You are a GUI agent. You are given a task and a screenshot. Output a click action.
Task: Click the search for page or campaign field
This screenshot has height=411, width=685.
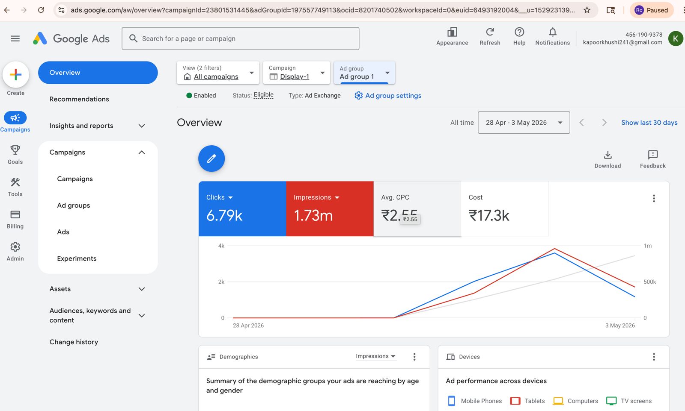(x=241, y=38)
